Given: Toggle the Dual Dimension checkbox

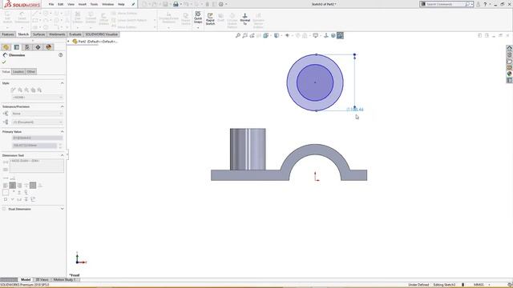Looking at the screenshot, I should (x=4, y=209).
